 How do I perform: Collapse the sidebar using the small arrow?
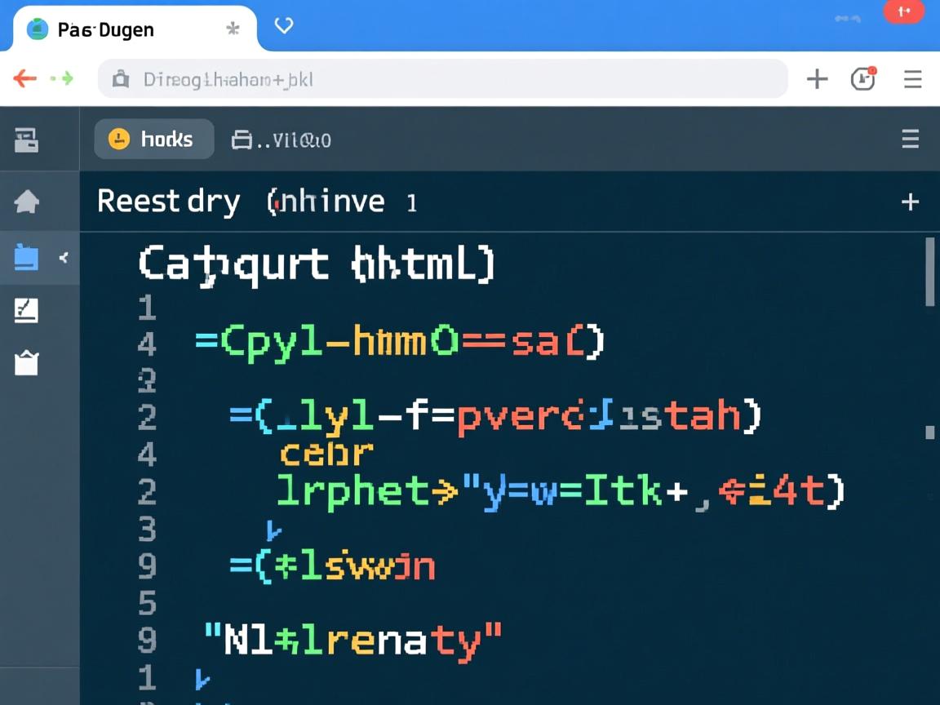coord(64,258)
